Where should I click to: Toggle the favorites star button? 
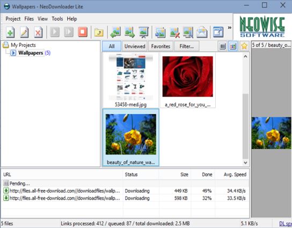pyautogui.click(x=244, y=46)
